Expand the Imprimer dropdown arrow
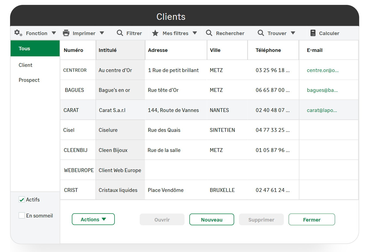The height and width of the screenshot is (252, 375). click(x=102, y=33)
